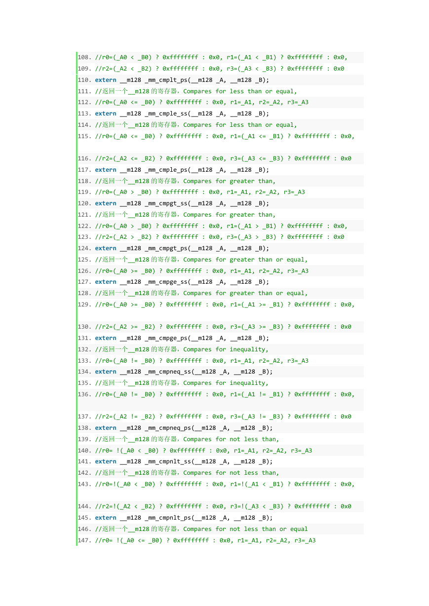
Task: Click line 146 not less than or equal comment
Action: pyautogui.click(x=201, y=529)
